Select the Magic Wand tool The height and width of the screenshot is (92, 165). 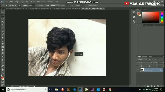click(x=3, y=22)
